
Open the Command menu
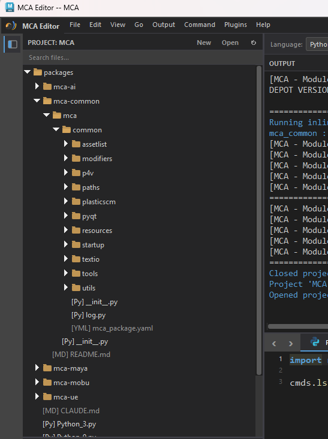(200, 25)
